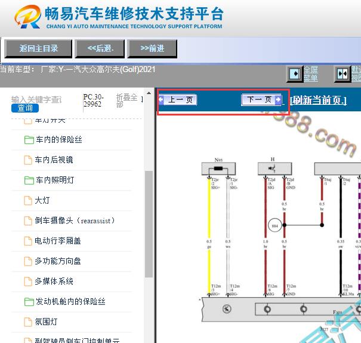Expand 车内照明灯 folder

point(55,180)
